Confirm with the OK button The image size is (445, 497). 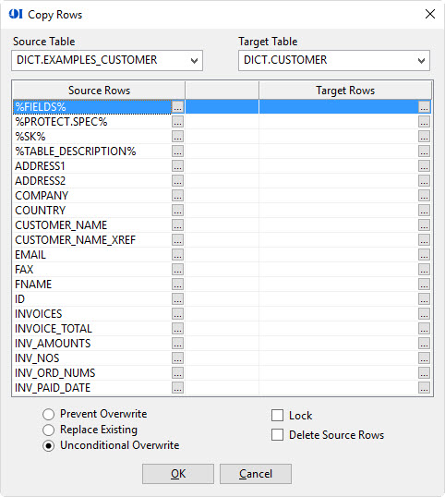pos(178,474)
